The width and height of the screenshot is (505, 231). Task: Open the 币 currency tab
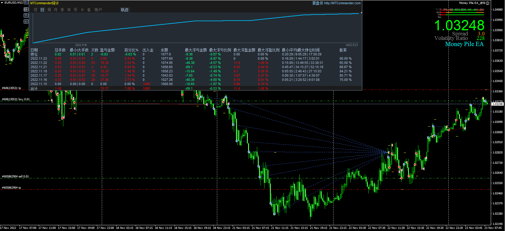(x=76, y=10)
